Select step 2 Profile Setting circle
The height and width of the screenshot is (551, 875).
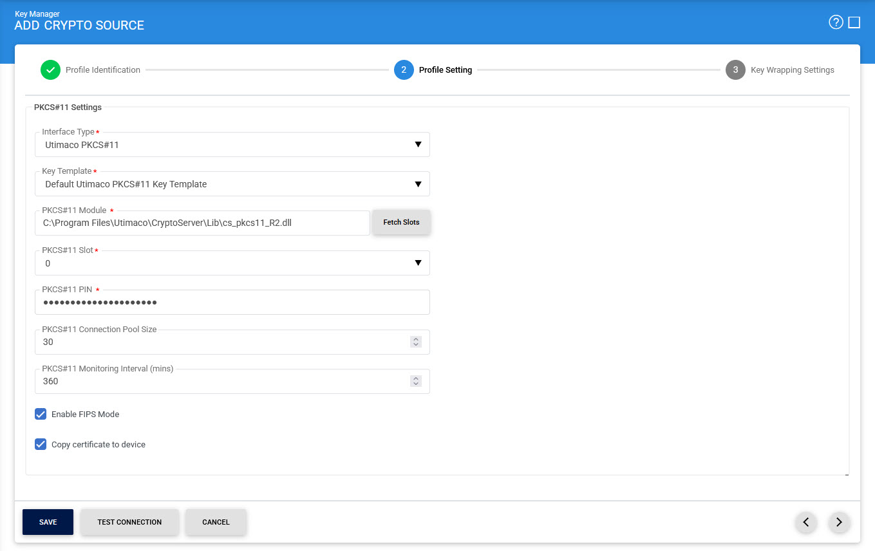[x=404, y=70]
